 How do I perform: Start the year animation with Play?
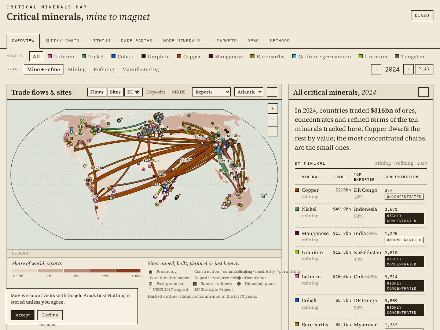pyautogui.click(x=424, y=69)
